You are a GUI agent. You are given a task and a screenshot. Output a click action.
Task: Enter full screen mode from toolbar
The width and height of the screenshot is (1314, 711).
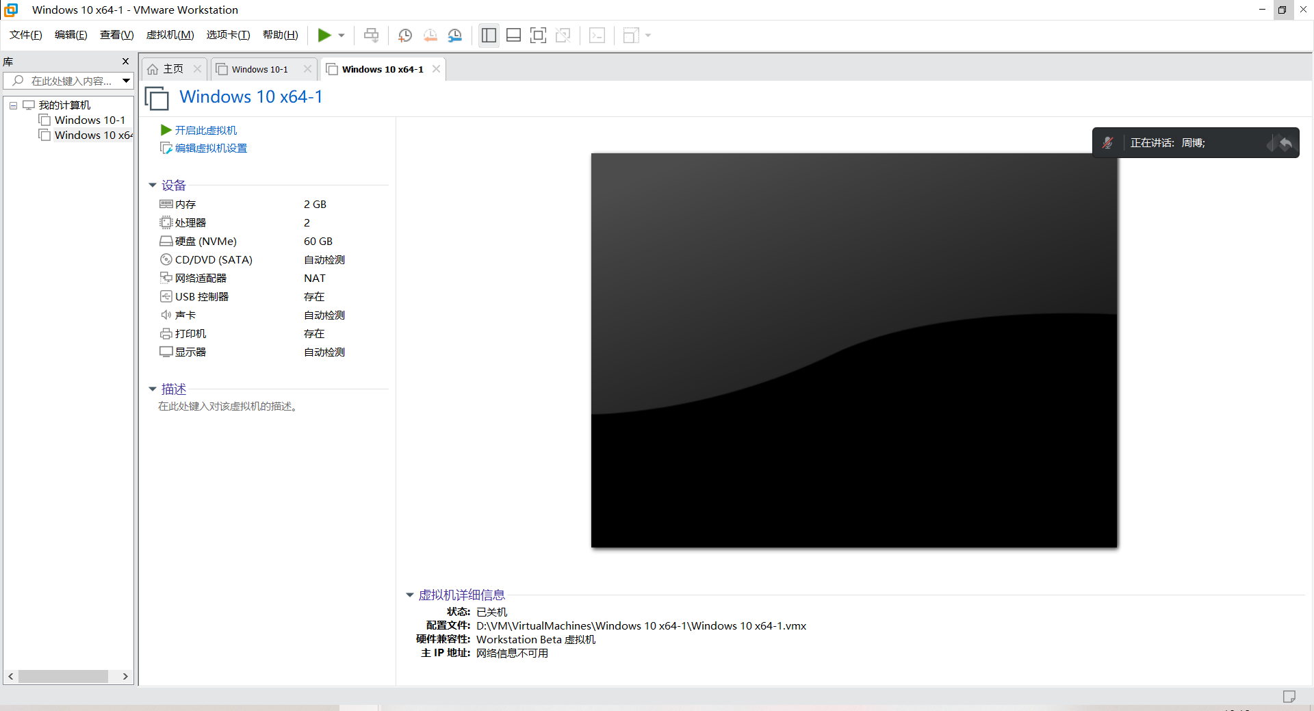[x=538, y=35]
